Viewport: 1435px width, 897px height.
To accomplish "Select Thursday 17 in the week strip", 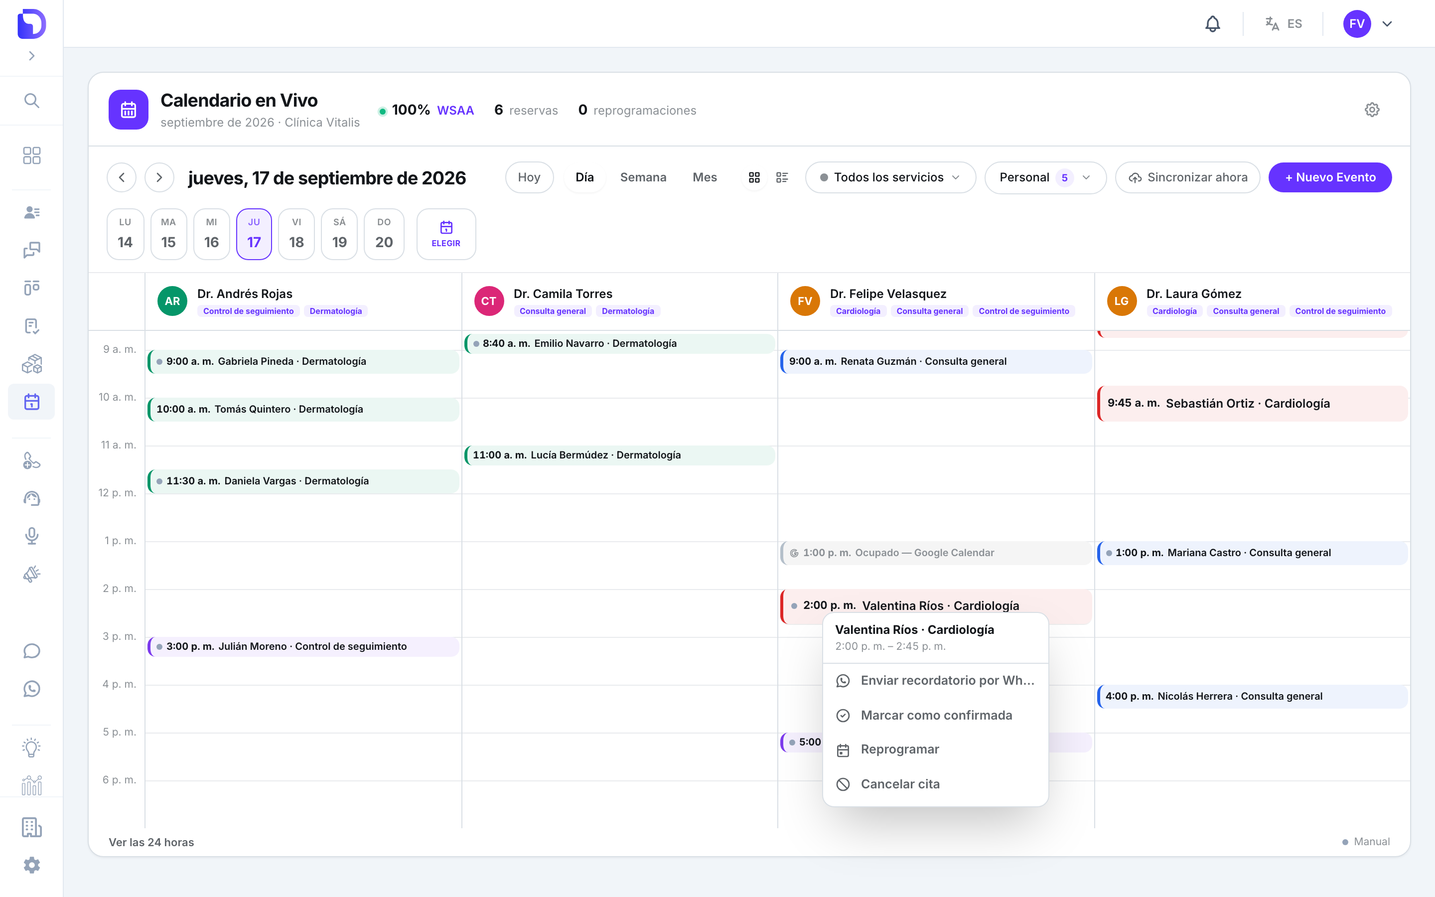I will pyautogui.click(x=254, y=234).
